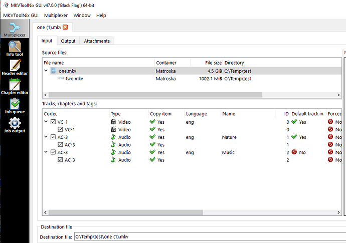Click left arrow of tracks list scrollbar
346x243 pixels.
pyautogui.click(x=46, y=212)
